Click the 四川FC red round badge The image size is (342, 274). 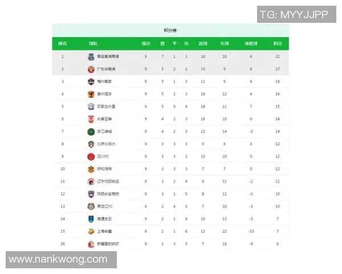[x=91, y=156]
